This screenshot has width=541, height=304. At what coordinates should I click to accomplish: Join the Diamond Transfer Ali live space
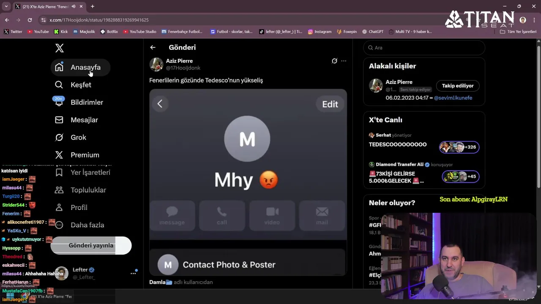click(x=424, y=173)
